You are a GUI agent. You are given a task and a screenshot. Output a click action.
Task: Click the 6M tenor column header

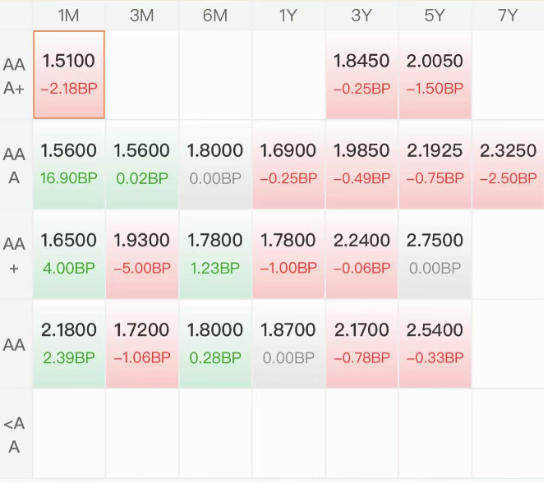215,16
